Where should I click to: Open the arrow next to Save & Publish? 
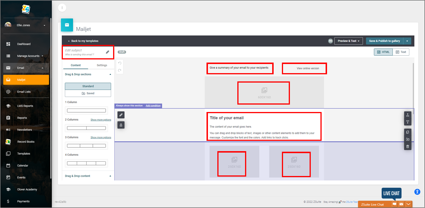click(407, 41)
